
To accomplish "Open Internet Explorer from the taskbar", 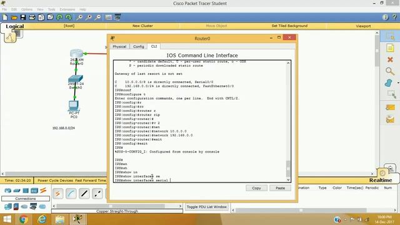I will click(42, 219).
